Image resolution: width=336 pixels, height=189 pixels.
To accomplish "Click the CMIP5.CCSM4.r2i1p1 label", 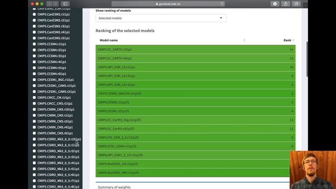I will [x=52, y=50].
